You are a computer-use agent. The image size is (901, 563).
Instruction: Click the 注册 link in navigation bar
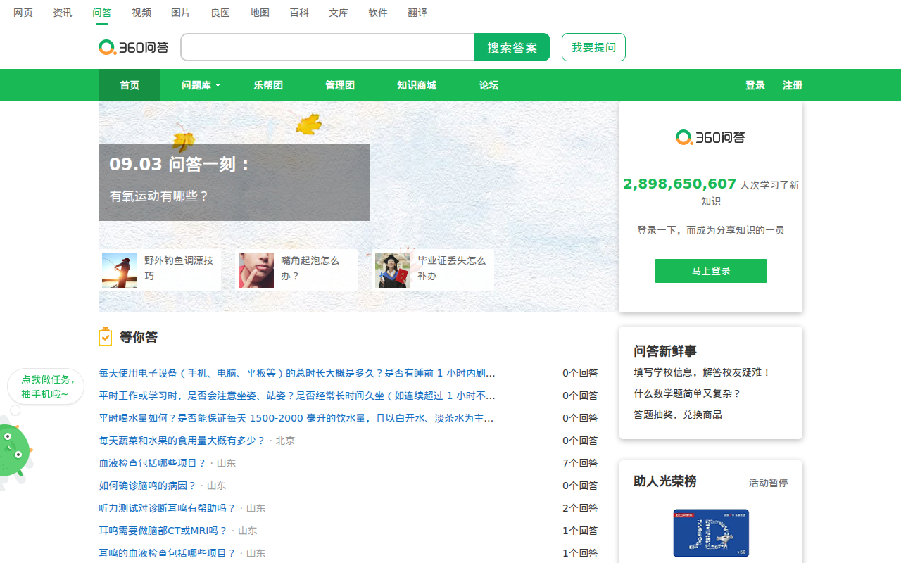click(793, 85)
